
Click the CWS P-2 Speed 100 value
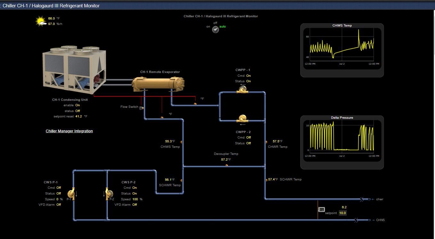click(x=135, y=199)
